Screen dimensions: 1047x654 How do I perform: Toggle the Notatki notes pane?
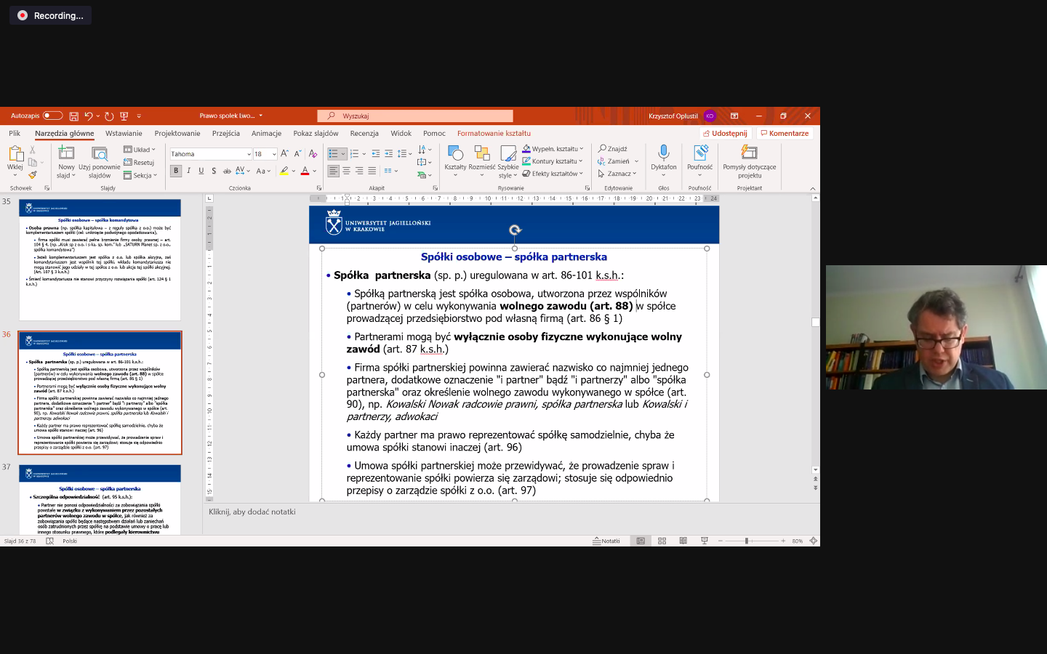(606, 541)
